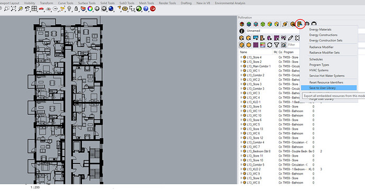Choose Schedules in the resources menu
This screenshot has width=365, height=192.
point(316,59)
